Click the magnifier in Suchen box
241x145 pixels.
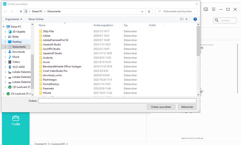pyautogui.click(x=216, y=20)
